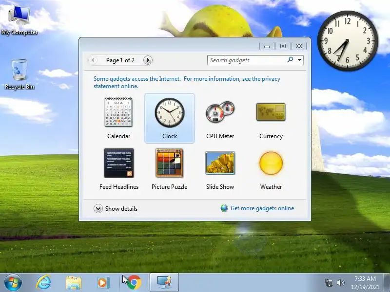Launch Internet Explorer from taskbar
The width and height of the screenshot is (390, 292).
tap(43, 283)
